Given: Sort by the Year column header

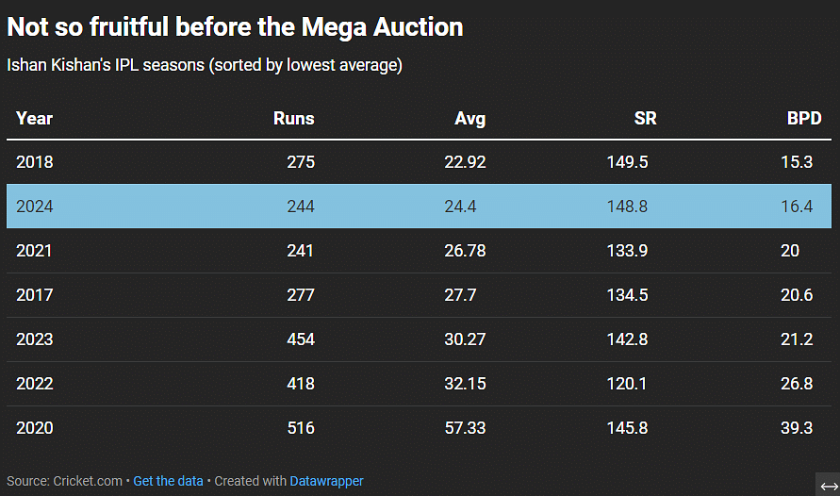Looking at the screenshot, I should coord(35,119).
